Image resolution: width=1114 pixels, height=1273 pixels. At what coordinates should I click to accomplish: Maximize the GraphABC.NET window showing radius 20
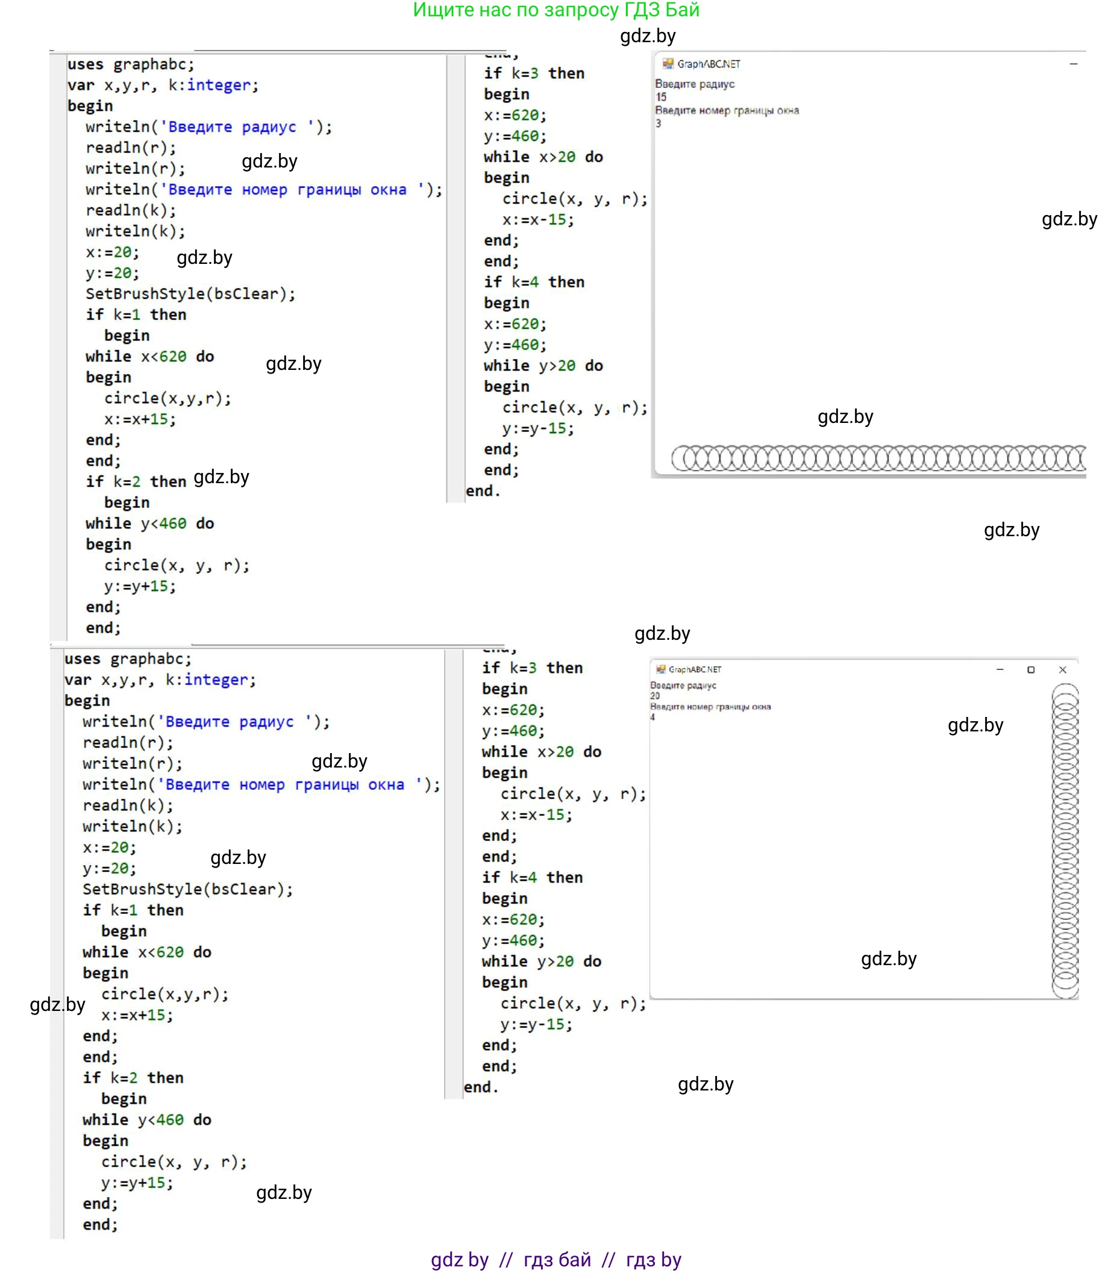1031,669
